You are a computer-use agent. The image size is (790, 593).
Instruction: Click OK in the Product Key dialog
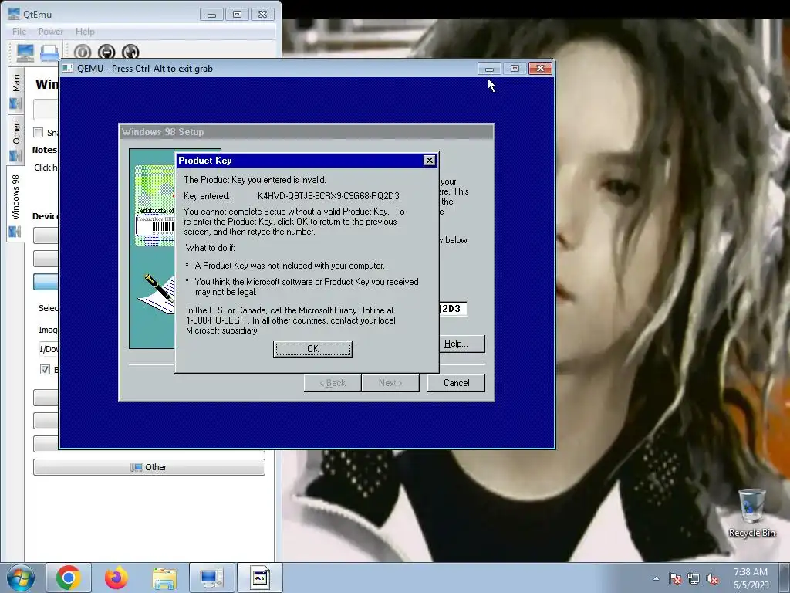[313, 349]
